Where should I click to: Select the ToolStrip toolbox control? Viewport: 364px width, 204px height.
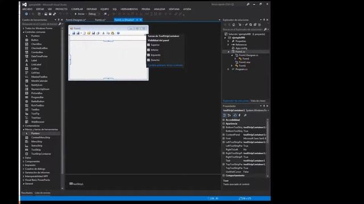pos(36,150)
